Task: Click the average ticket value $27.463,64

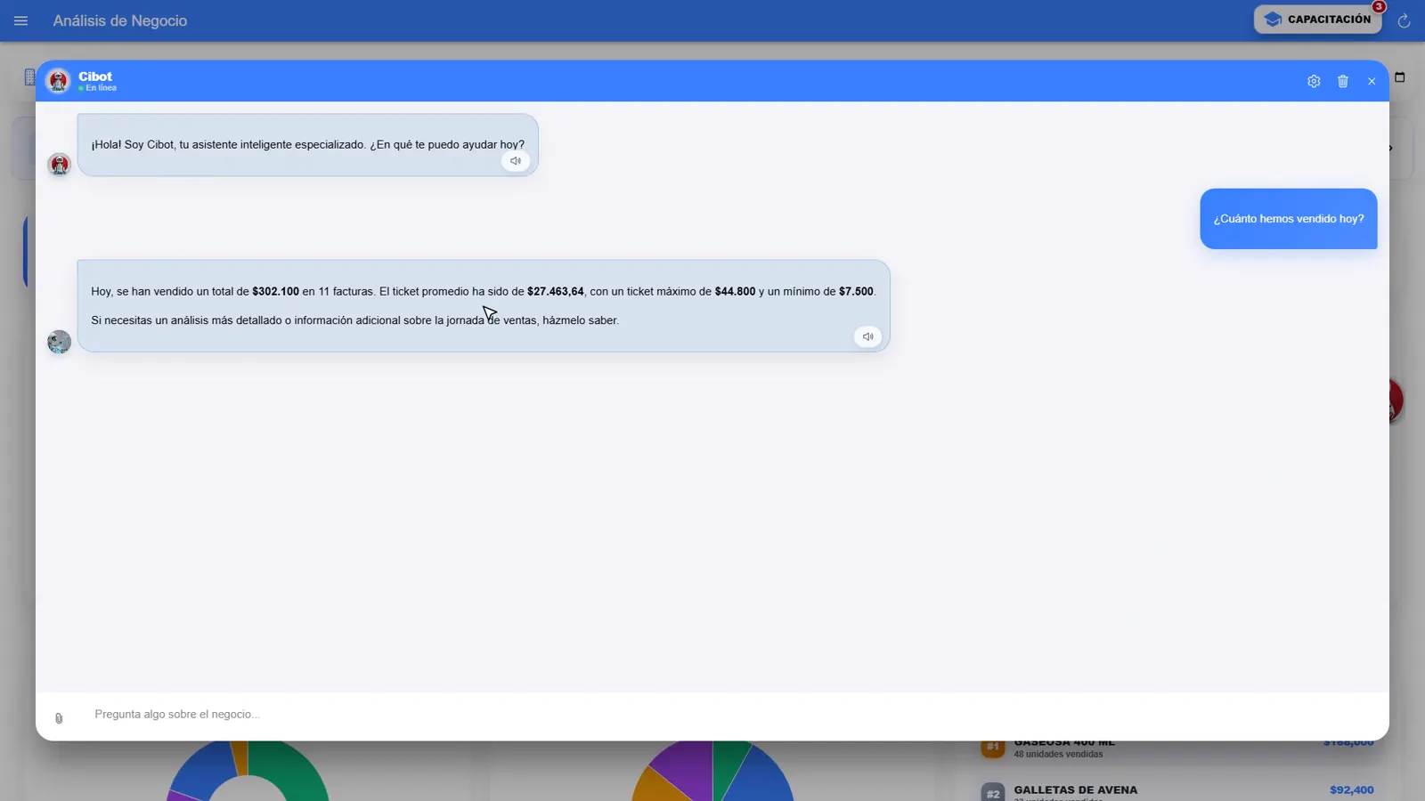Action: click(x=556, y=291)
